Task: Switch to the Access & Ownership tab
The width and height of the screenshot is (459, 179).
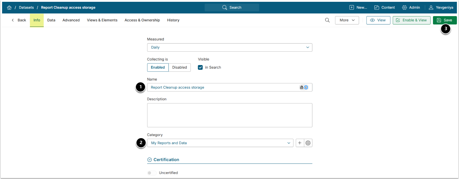Action: point(142,20)
